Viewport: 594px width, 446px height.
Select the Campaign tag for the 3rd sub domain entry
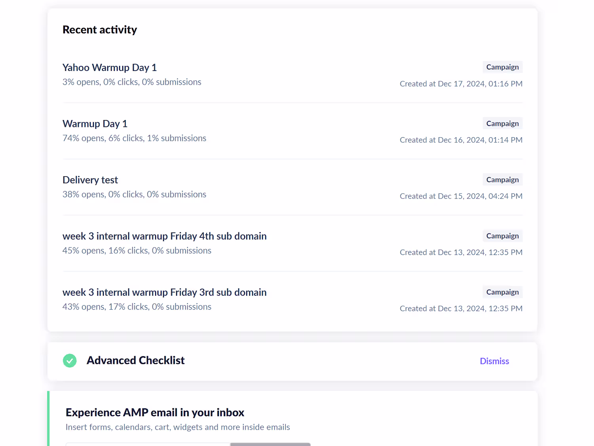point(502,292)
